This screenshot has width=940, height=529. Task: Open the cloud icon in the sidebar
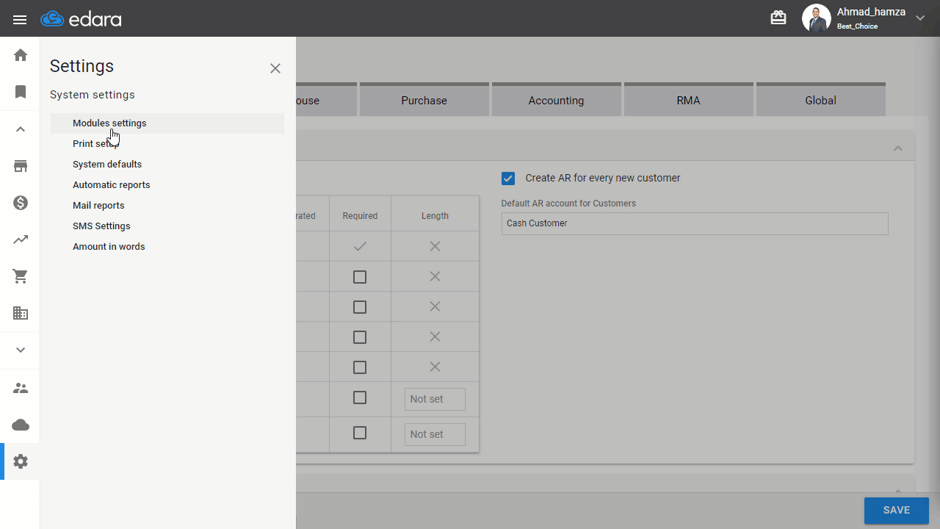(21, 425)
